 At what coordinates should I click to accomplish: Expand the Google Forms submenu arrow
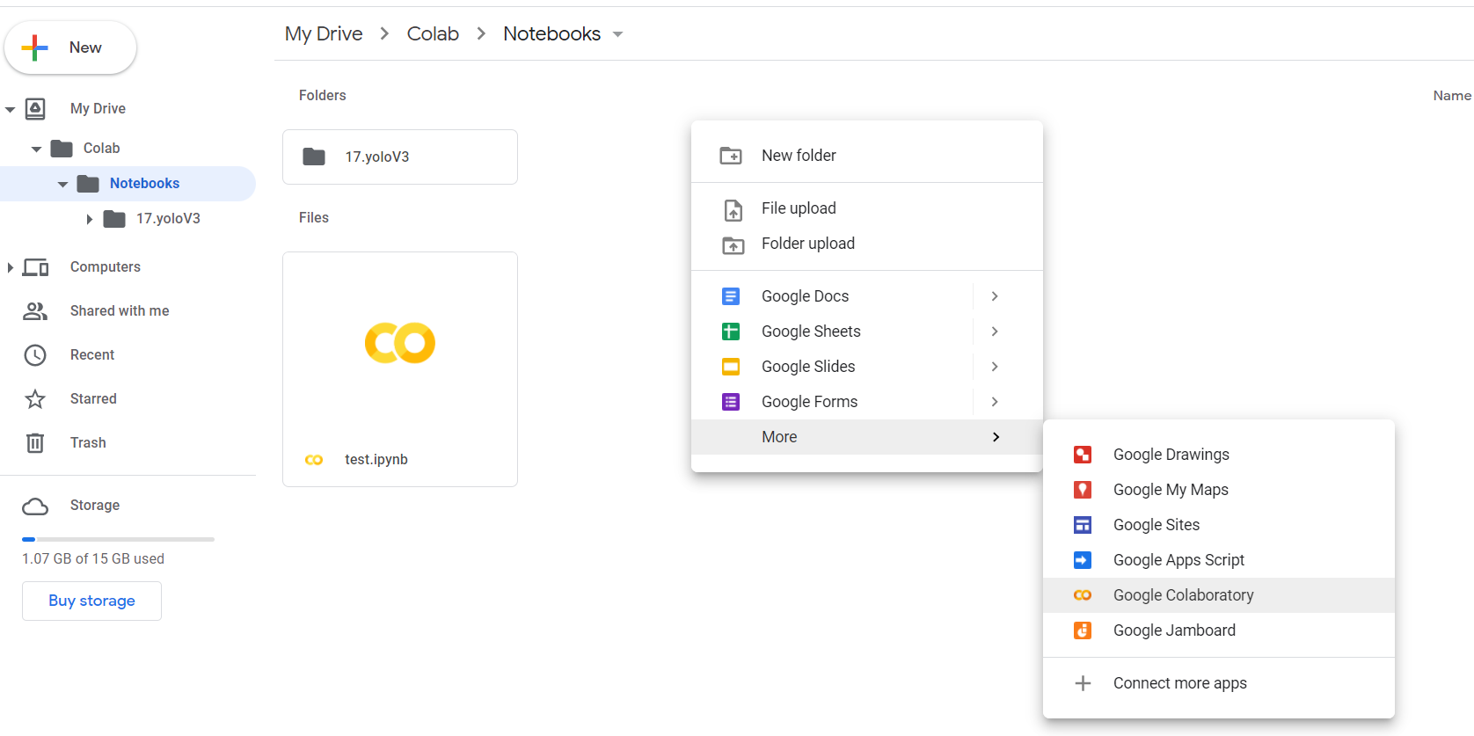pyautogui.click(x=995, y=402)
